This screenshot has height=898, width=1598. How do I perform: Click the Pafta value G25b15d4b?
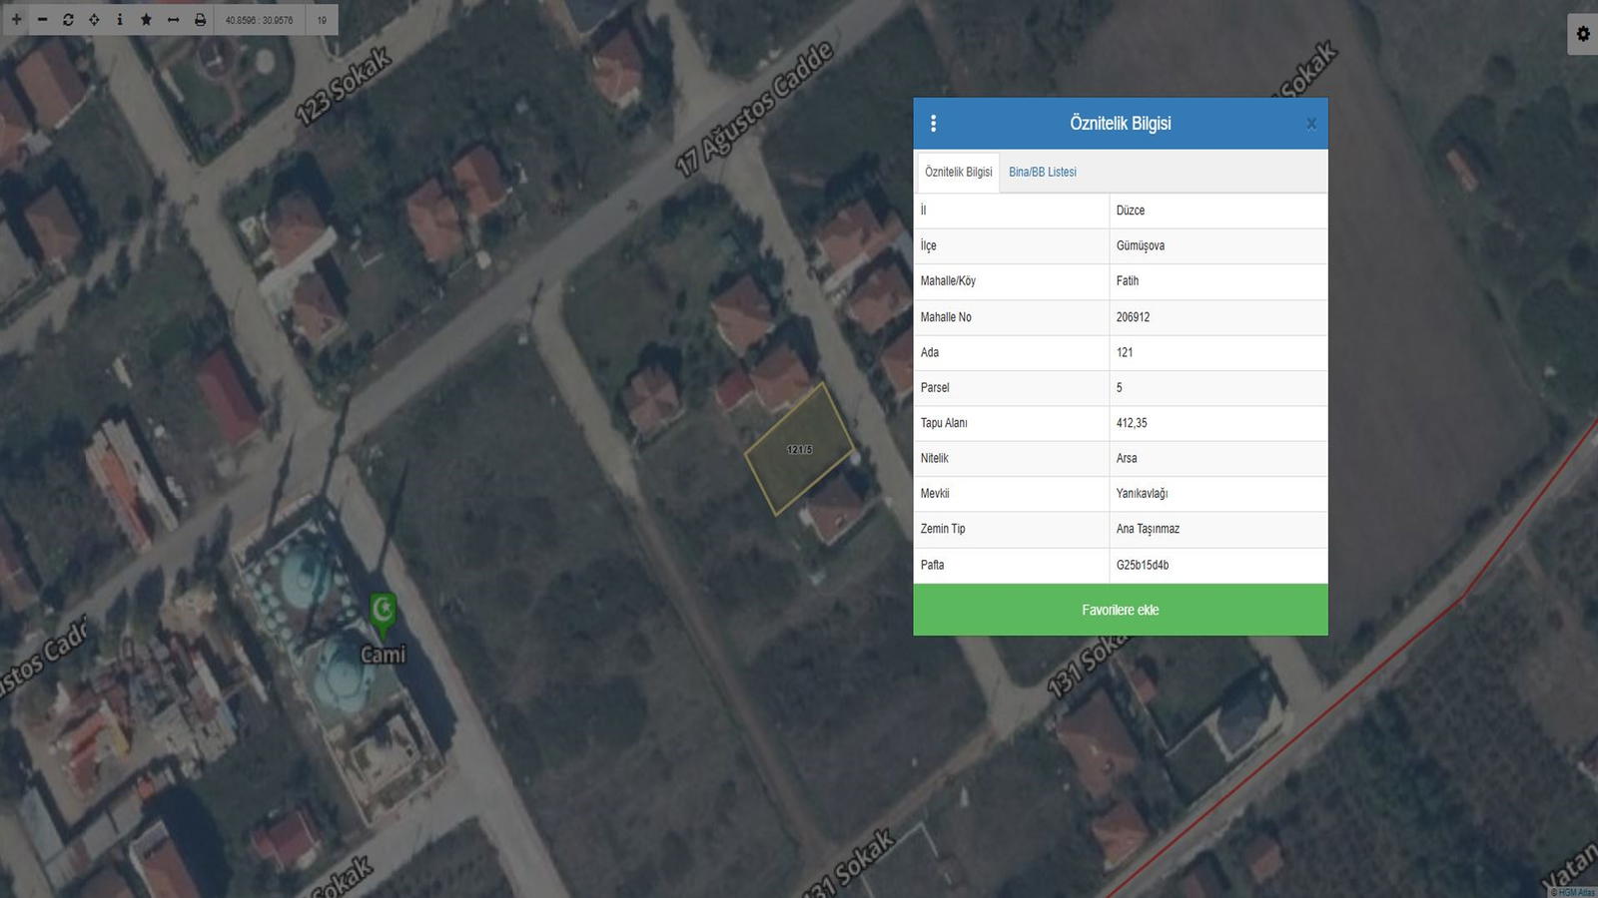[x=1142, y=565]
